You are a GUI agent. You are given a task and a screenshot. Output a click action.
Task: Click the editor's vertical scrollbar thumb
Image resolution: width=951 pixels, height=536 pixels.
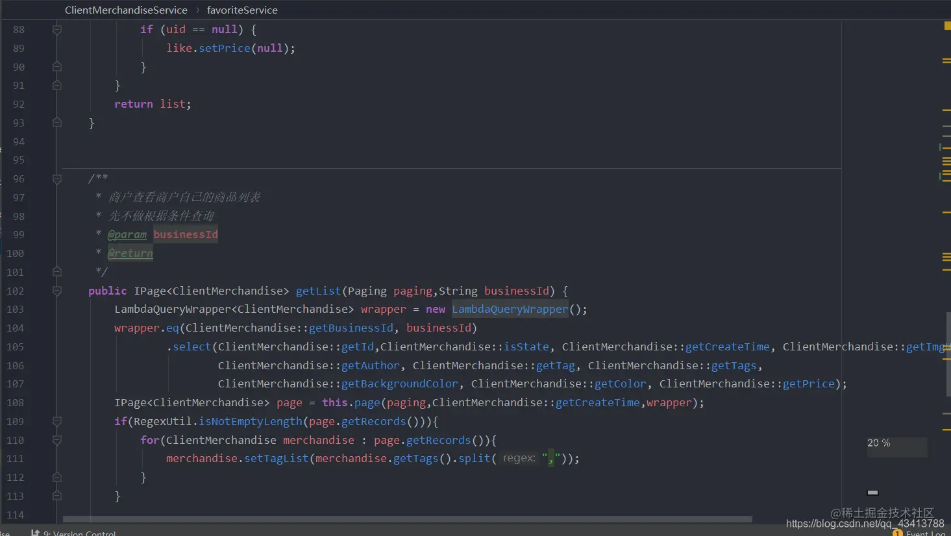(x=948, y=354)
